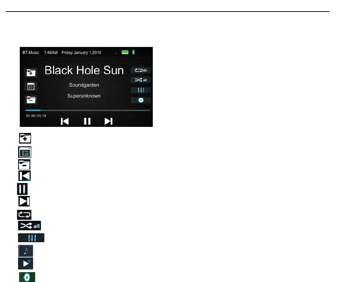Open equalizer sliders button in player screen
338x282 pixels.
coord(141,90)
